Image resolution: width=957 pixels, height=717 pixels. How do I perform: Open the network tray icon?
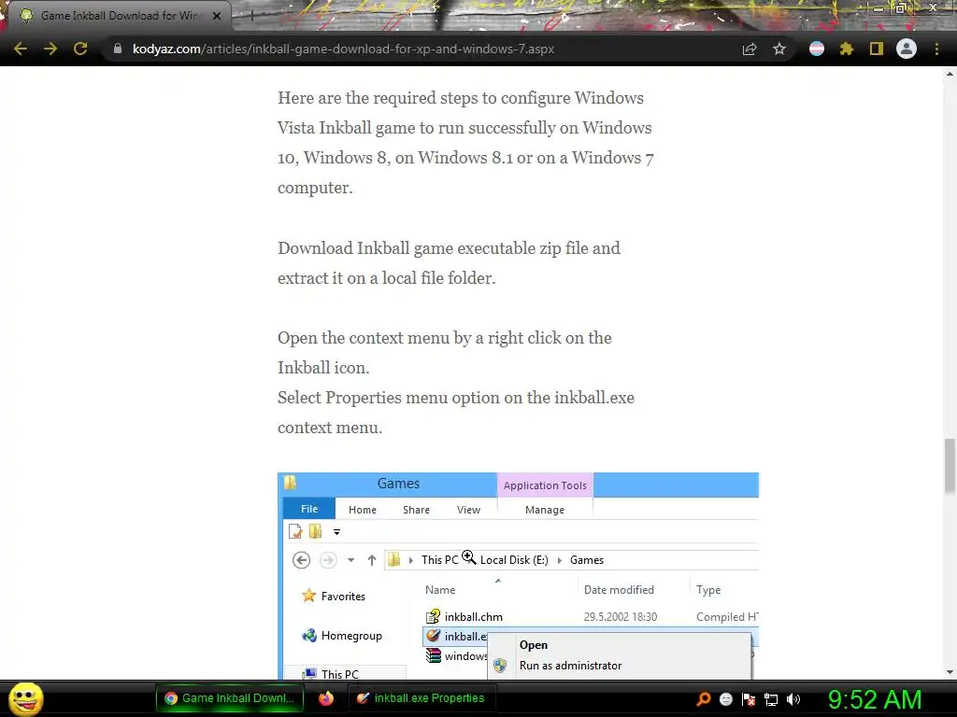[771, 698]
